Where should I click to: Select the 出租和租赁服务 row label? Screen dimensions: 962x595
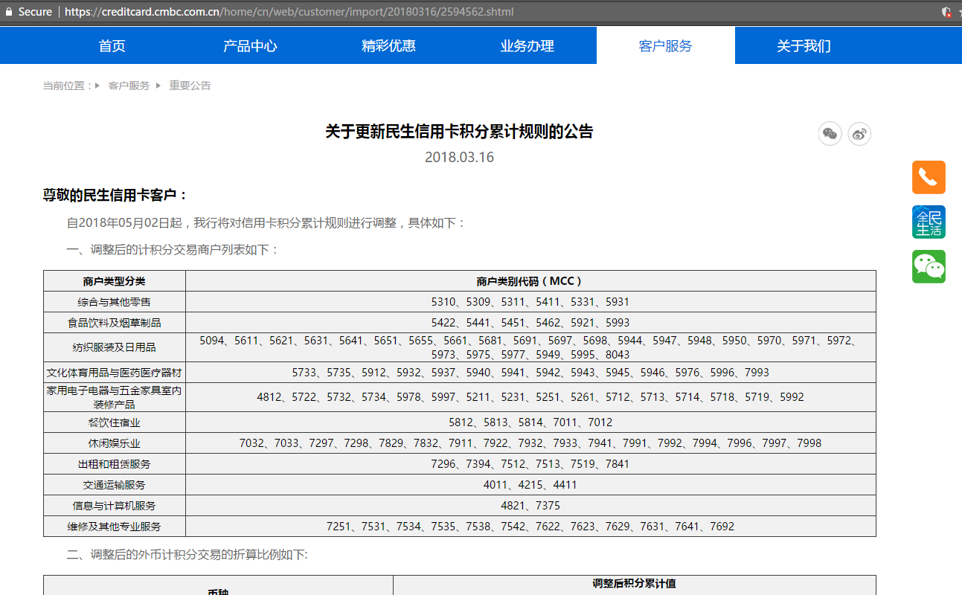point(115,464)
